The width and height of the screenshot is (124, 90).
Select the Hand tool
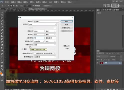pos(2,66)
